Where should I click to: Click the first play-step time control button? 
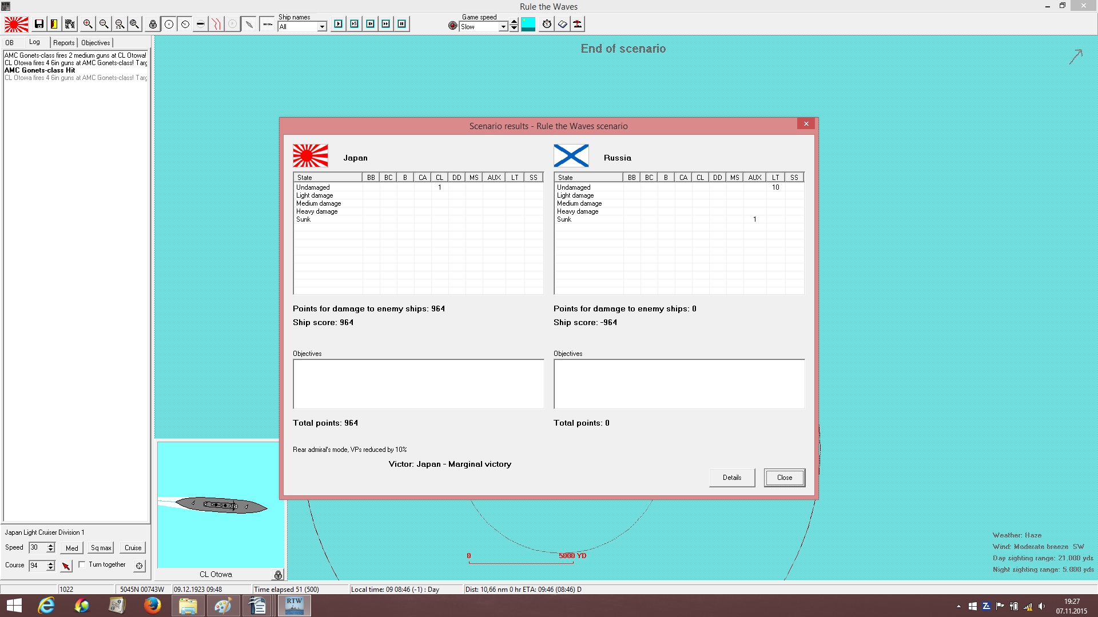coord(339,24)
